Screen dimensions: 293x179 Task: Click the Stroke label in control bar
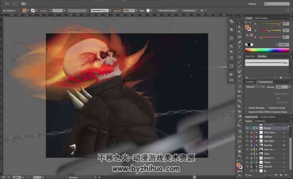pyautogui.click(x=44, y=11)
